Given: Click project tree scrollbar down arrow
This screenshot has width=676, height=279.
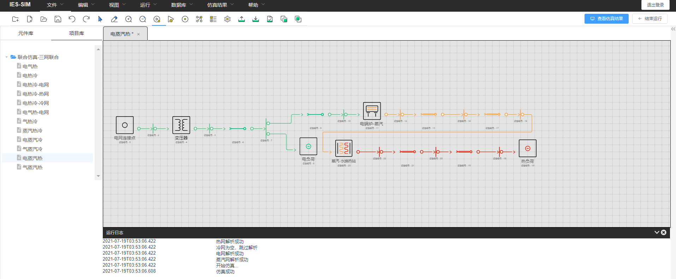Looking at the screenshot, I should (x=98, y=176).
